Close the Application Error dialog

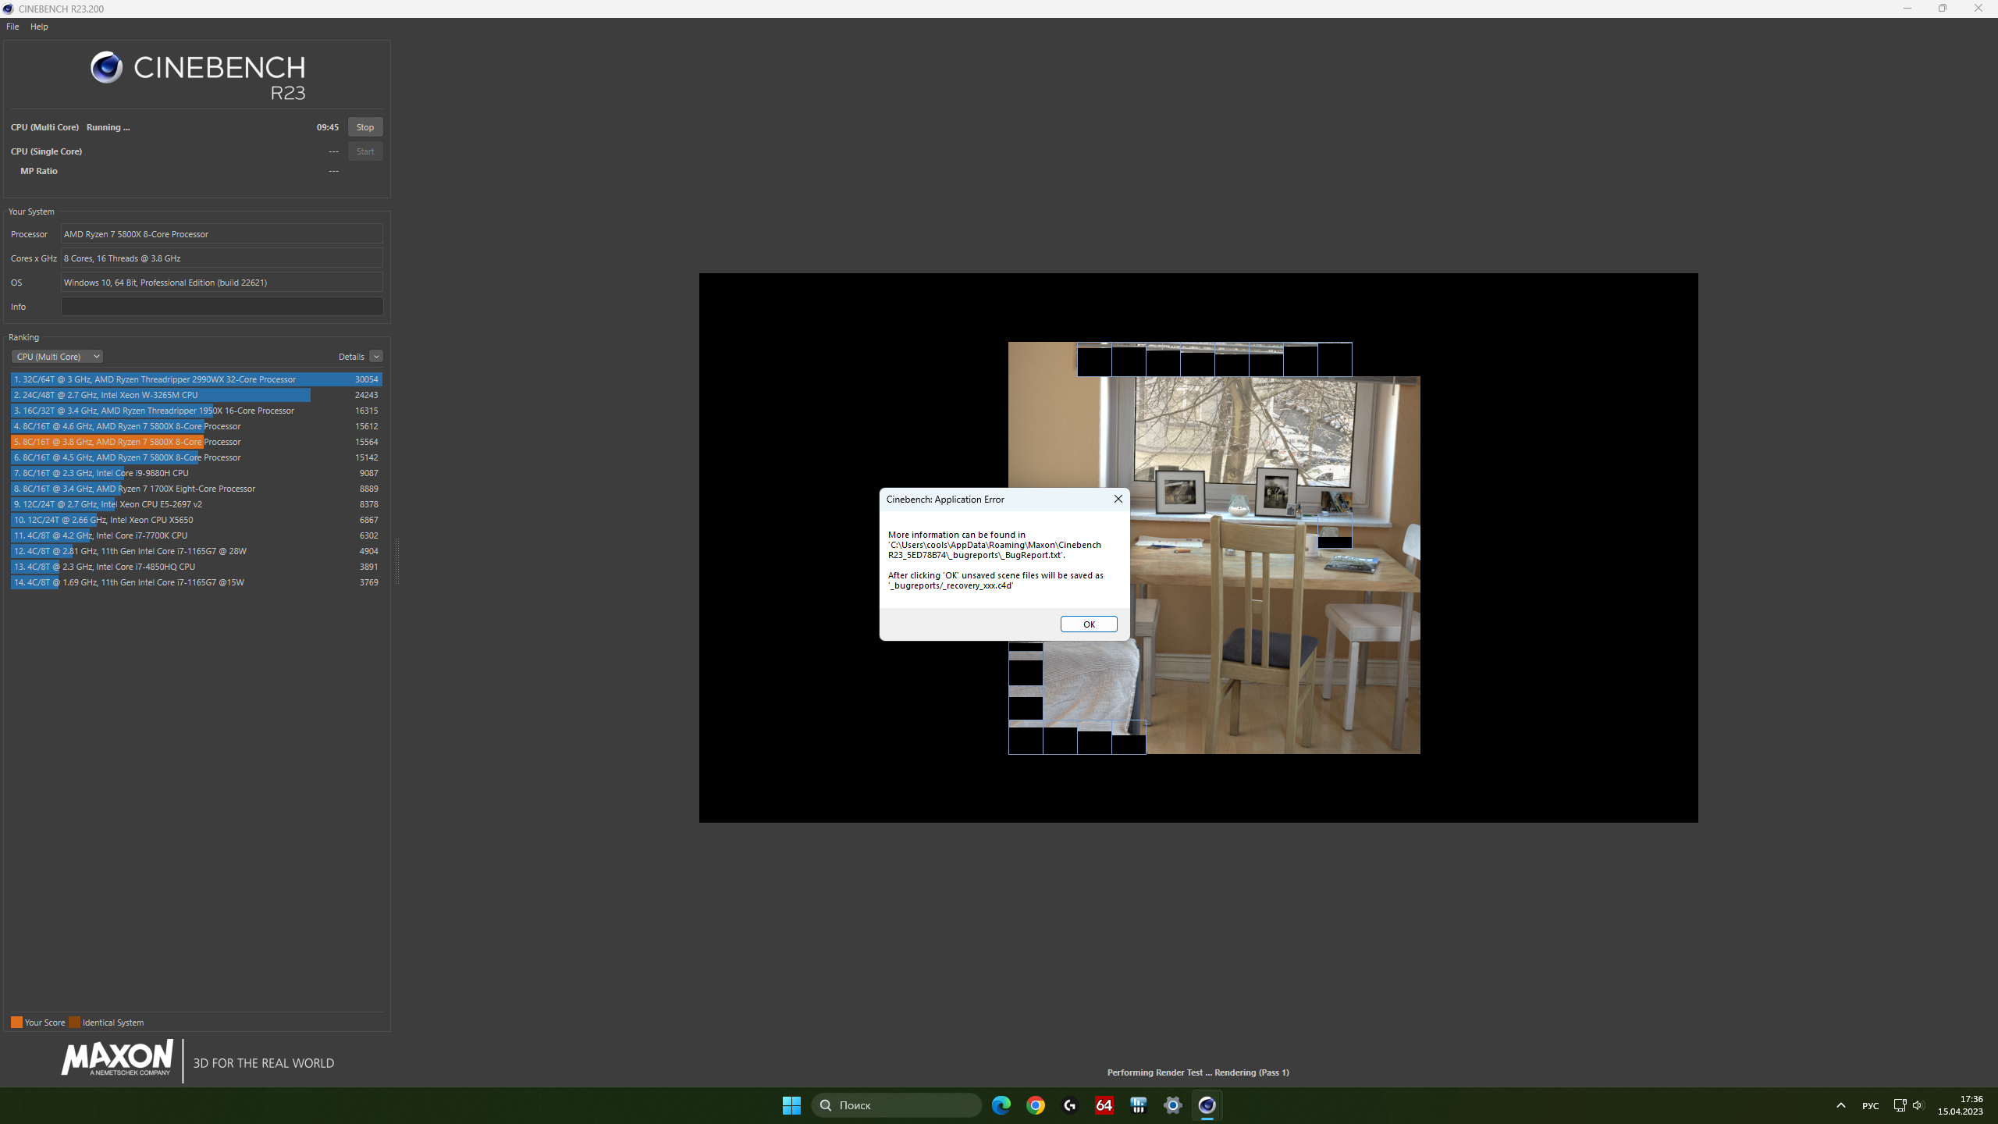(1118, 499)
